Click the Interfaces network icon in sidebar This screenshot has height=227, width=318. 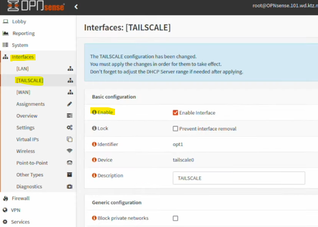(6, 57)
